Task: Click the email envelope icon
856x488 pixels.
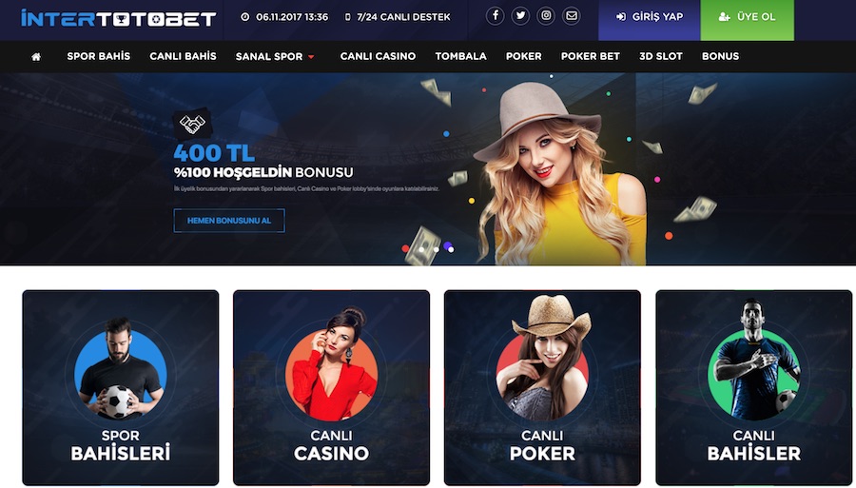Action: (571, 16)
